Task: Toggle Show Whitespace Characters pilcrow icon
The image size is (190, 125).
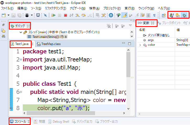Action: point(154,15)
